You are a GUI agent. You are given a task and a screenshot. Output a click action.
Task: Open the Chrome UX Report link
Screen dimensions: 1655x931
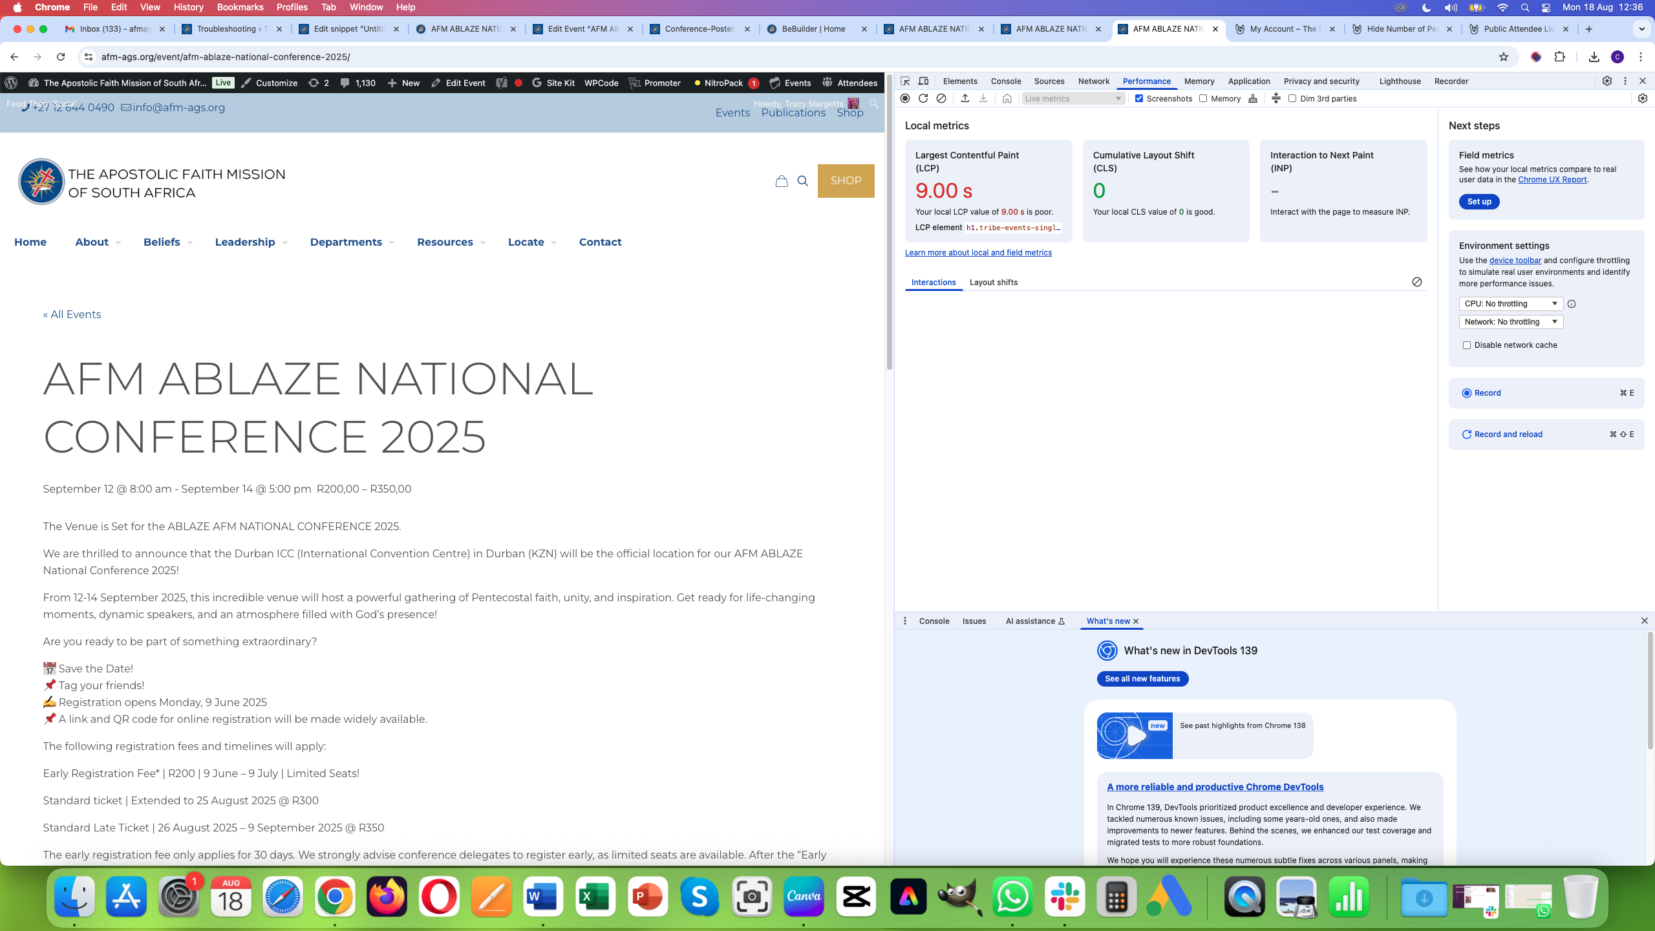click(1552, 180)
